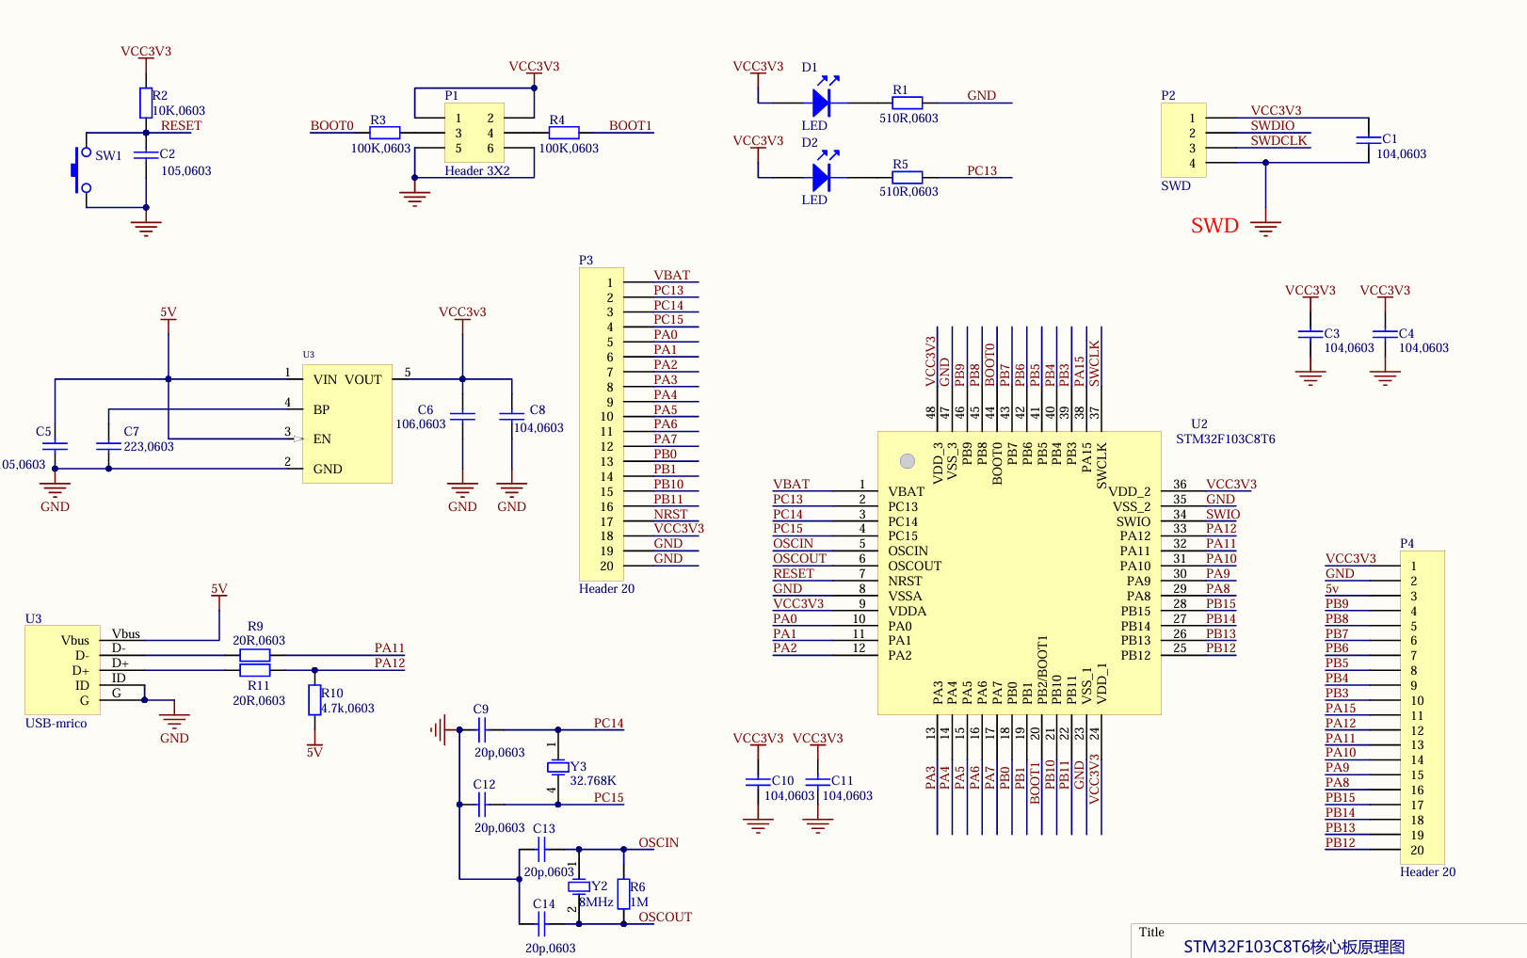Click the C13 capacitor designator label
This screenshot has width=1527, height=958.
coord(544,829)
